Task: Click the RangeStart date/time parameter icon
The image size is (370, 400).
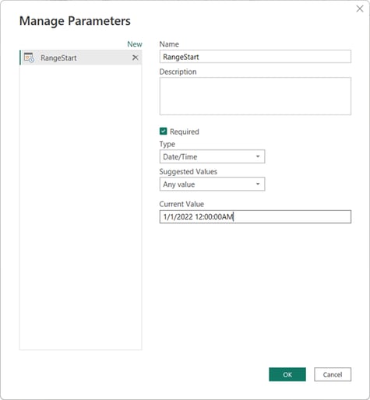Action: (x=29, y=58)
